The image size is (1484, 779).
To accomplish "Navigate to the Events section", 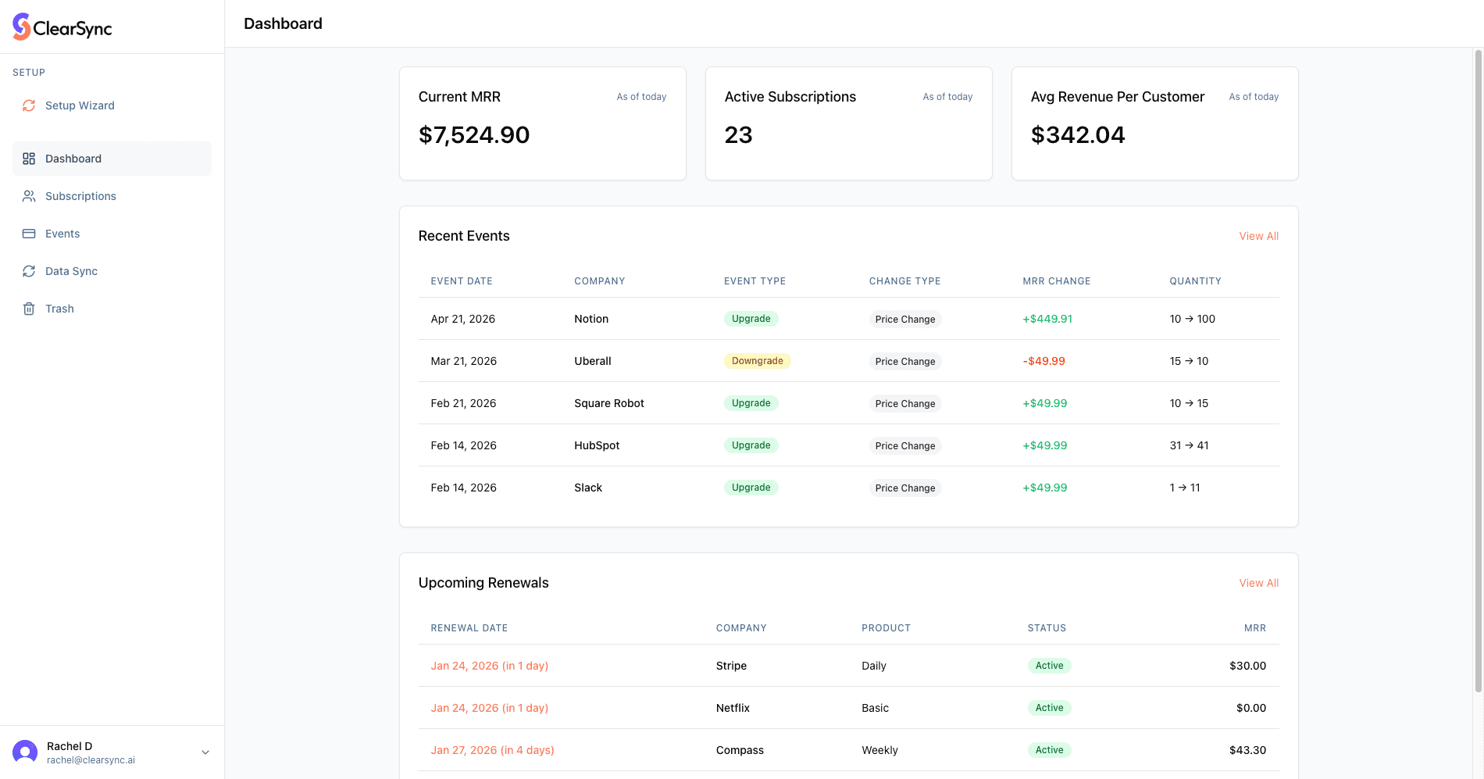I will tap(62, 233).
